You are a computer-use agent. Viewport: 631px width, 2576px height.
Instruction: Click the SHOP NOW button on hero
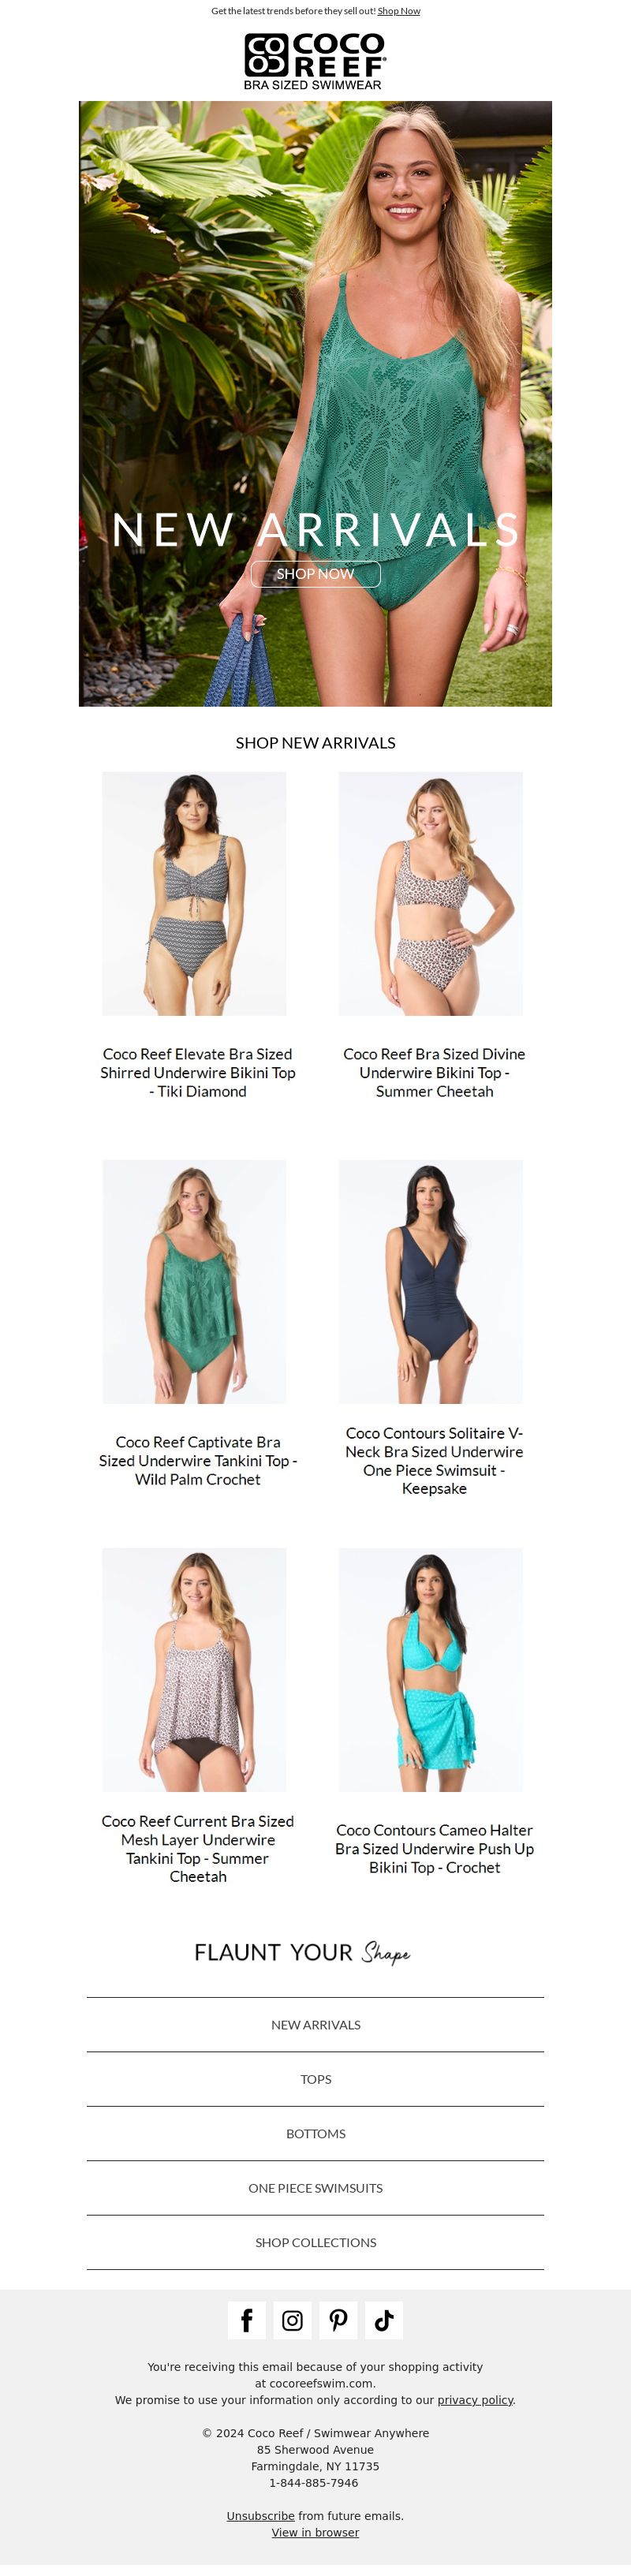pyautogui.click(x=315, y=574)
